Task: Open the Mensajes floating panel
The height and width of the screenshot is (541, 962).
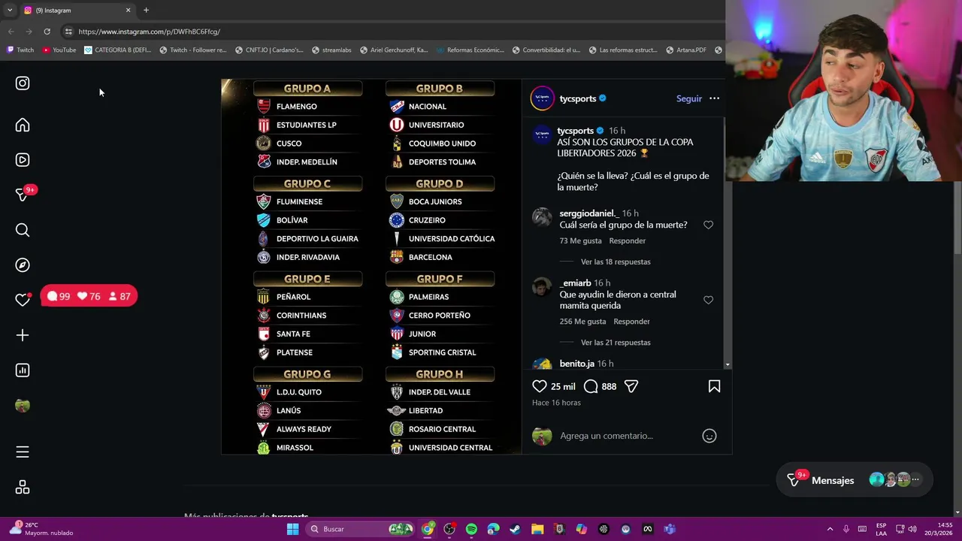Action: (x=855, y=480)
